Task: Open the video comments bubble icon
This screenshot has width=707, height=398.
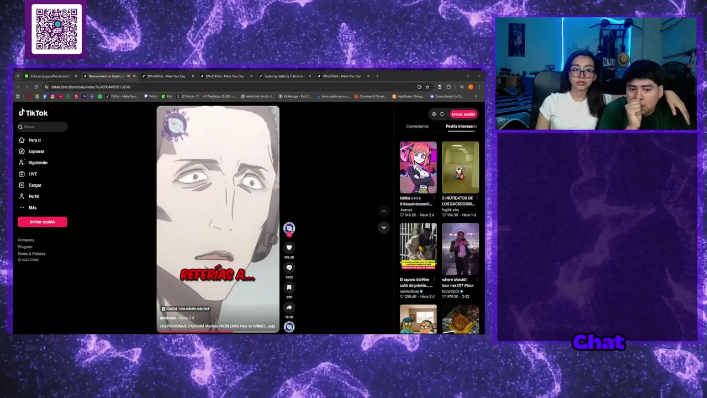Action: pyautogui.click(x=289, y=268)
